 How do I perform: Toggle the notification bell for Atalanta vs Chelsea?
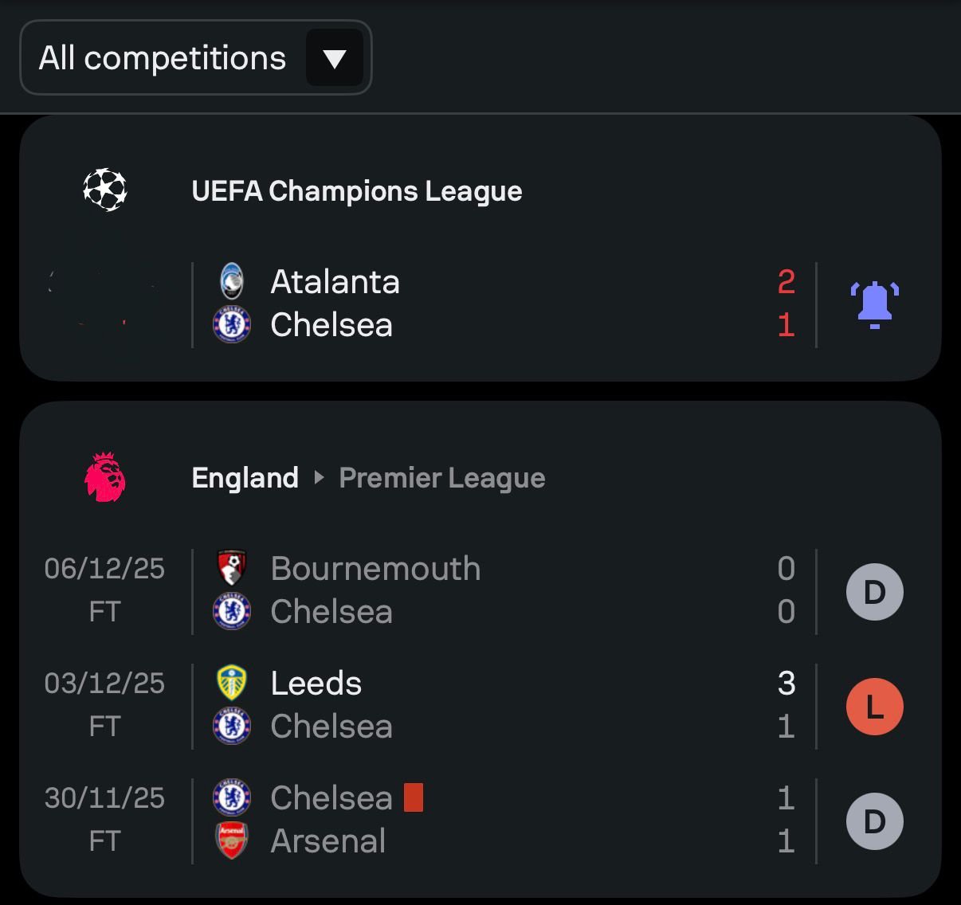tap(874, 304)
